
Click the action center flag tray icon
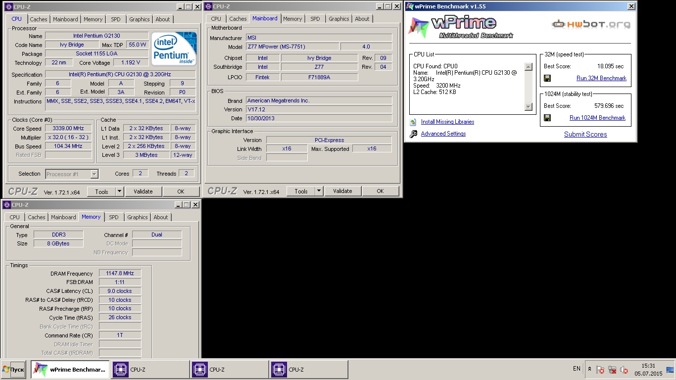[x=600, y=370]
